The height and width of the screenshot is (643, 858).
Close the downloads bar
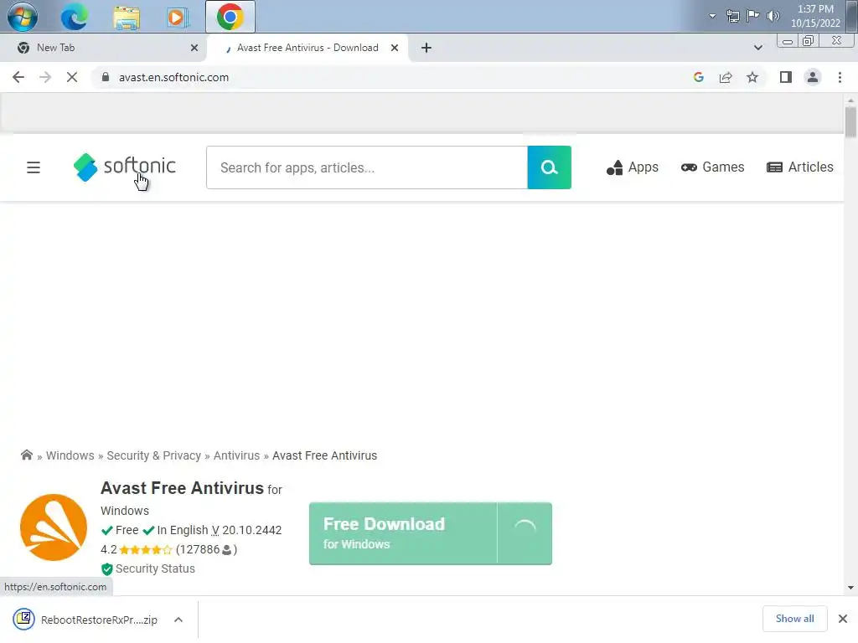click(843, 619)
